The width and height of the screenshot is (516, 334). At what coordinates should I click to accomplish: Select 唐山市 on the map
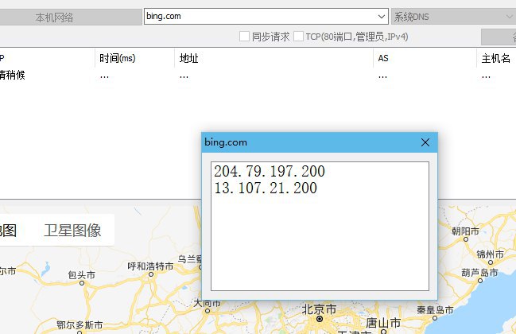click(x=382, y=322)
